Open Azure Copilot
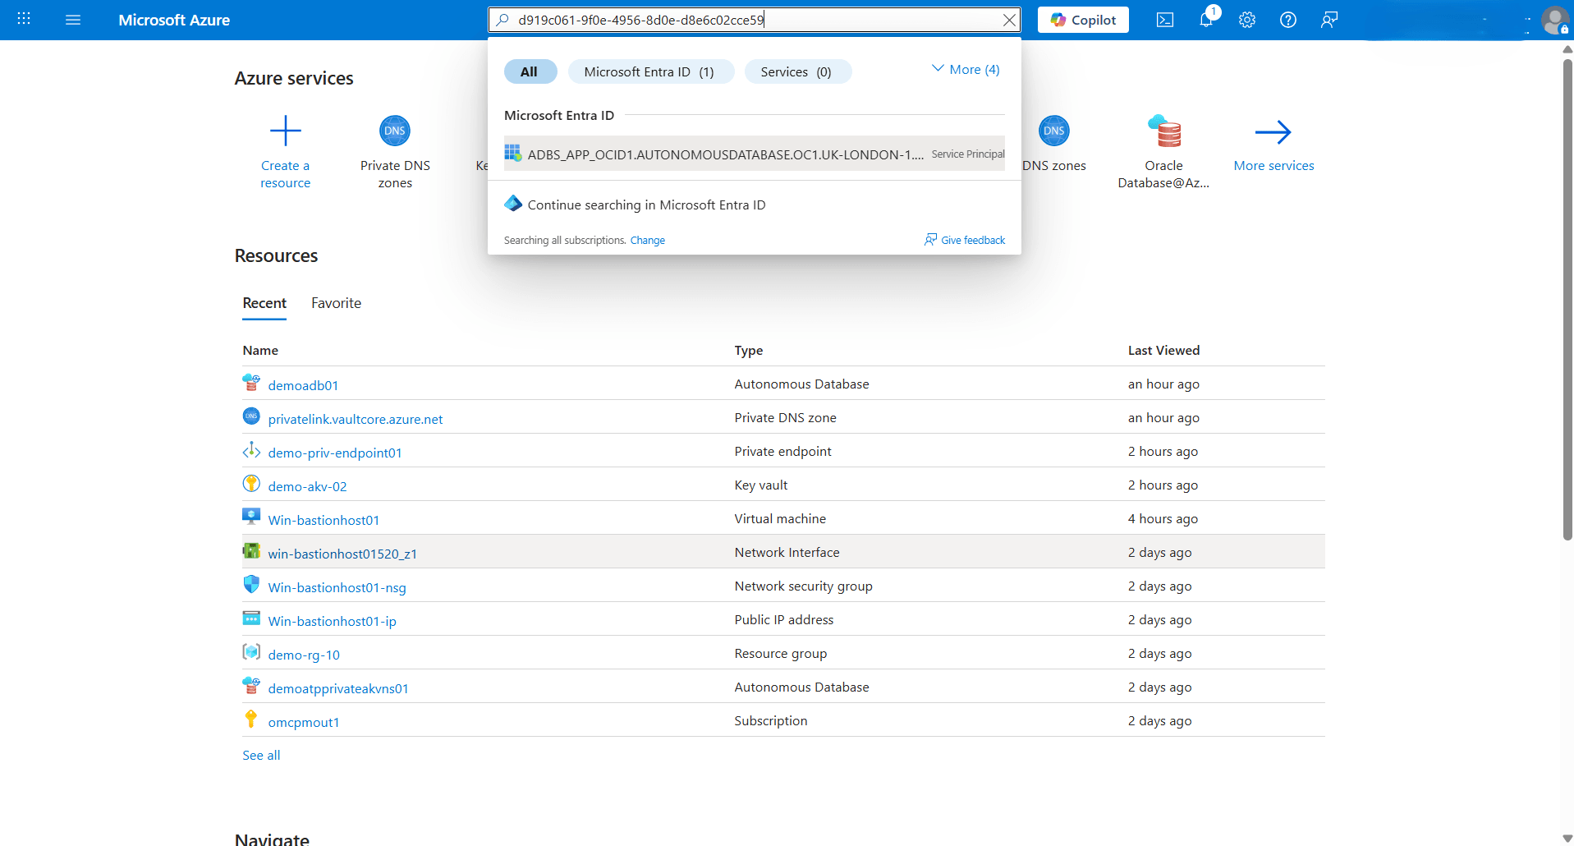Viewport: 1574px width, 846px height. tap(1082, 20)
